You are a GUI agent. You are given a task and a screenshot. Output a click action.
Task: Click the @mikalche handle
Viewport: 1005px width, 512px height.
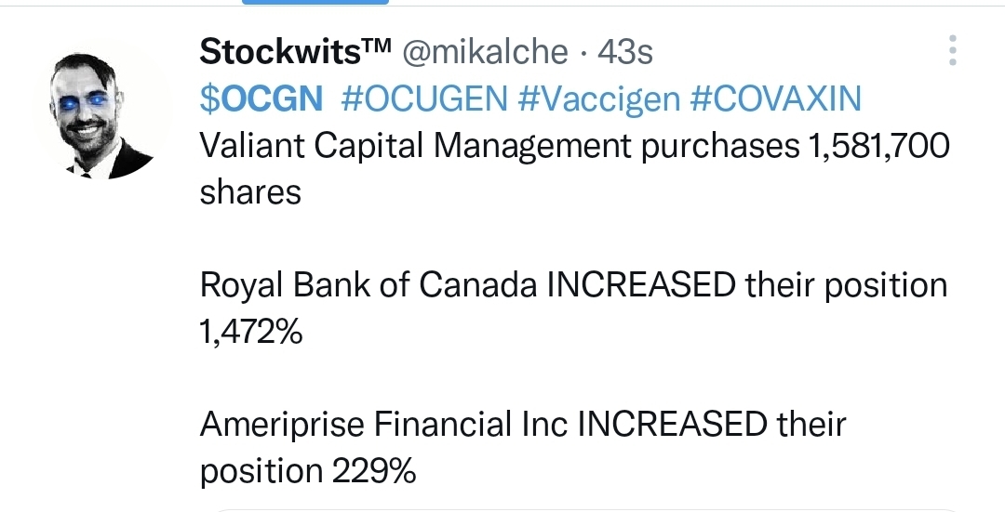tap(484, 52)
